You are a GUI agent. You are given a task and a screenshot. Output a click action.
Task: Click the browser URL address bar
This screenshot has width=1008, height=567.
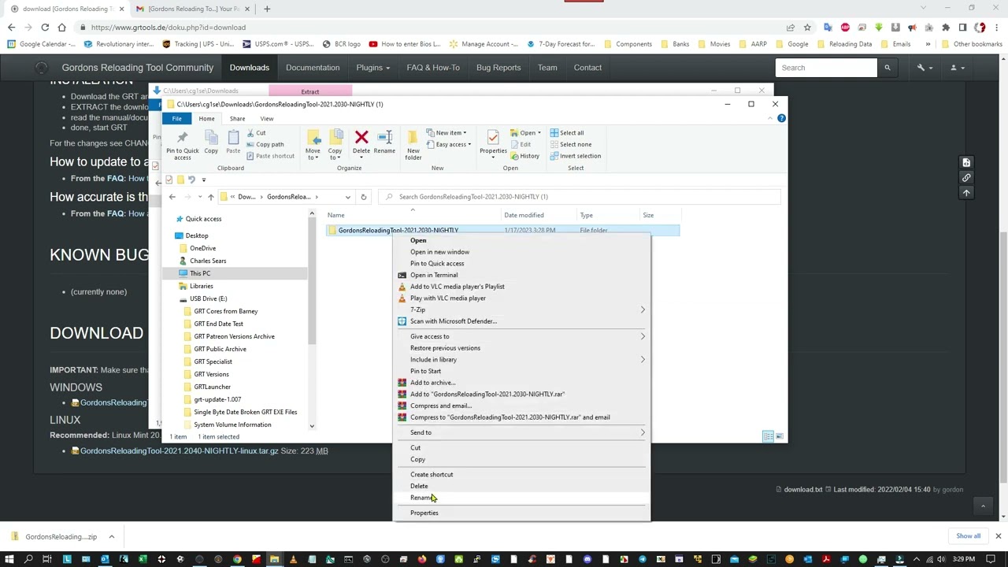click(433, 28)
